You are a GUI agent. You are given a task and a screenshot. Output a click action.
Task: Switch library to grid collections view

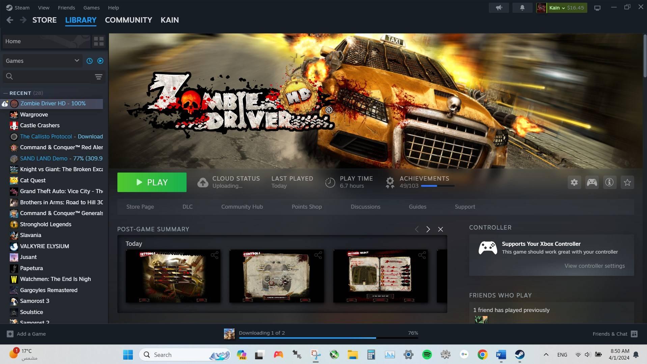click(99, 41)
